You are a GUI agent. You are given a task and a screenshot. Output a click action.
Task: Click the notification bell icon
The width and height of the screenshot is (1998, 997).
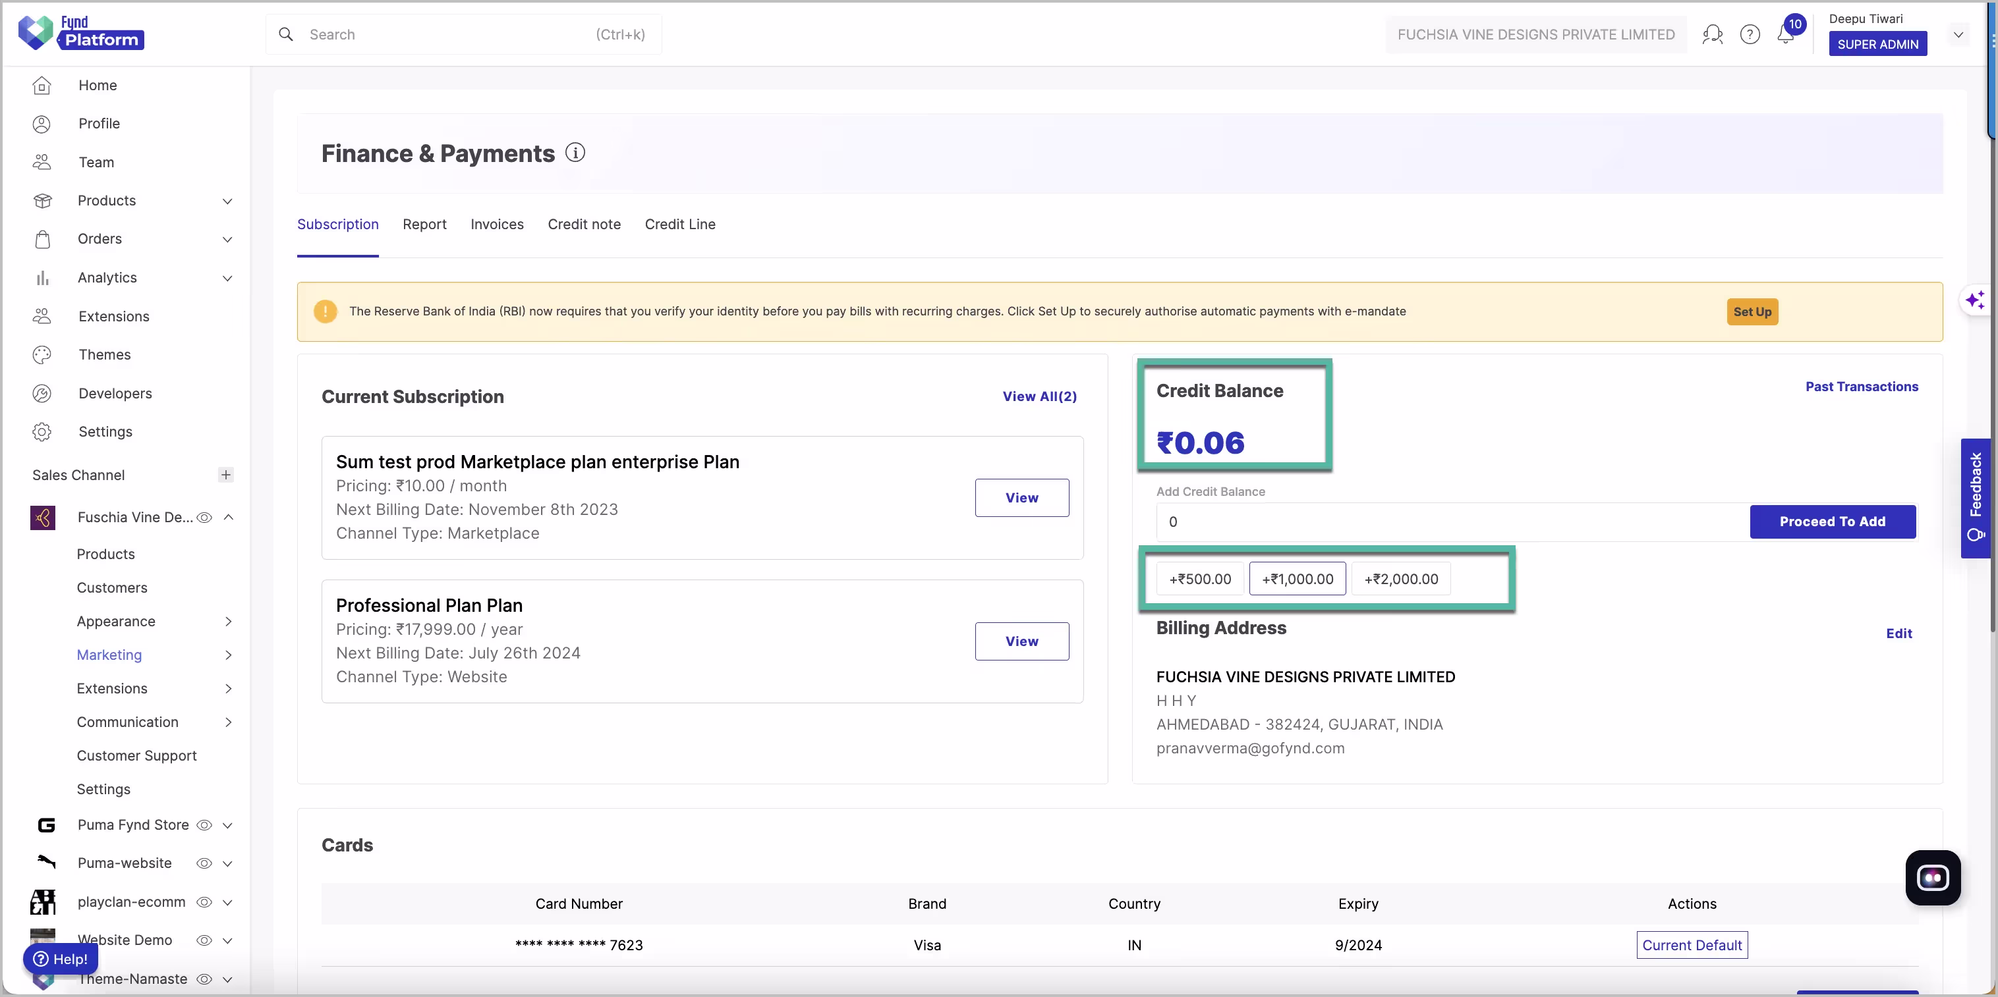1784,35
